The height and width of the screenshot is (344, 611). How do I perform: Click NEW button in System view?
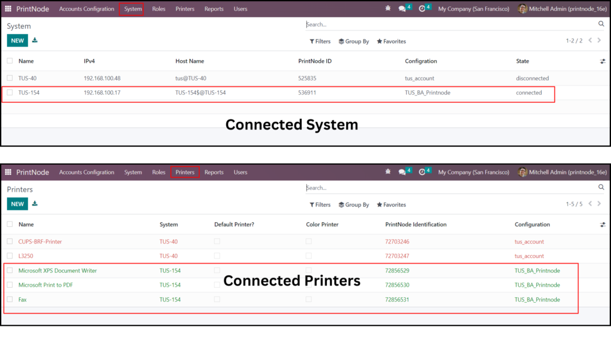[x=17, y=41]
